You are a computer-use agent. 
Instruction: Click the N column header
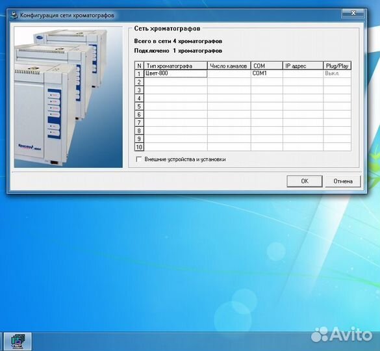click(139, 66)
